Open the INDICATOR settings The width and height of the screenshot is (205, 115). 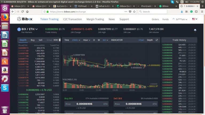tap(117, 40)
